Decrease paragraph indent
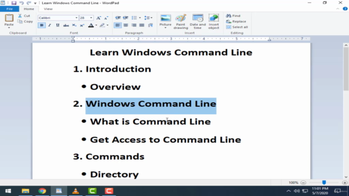Screen dimensions: 349x196 118,18
